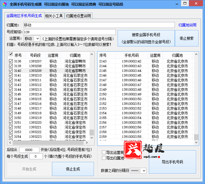
Task: Toggle the select-all checkbox in 序号 header
Action: pos(11,54)
